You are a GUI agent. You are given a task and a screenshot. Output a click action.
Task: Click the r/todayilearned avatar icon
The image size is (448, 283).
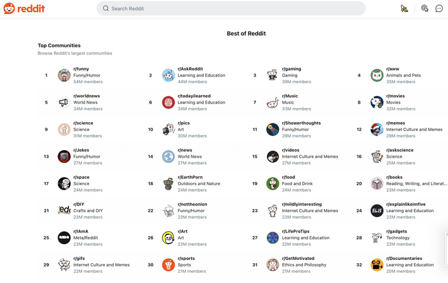(168, 102)
